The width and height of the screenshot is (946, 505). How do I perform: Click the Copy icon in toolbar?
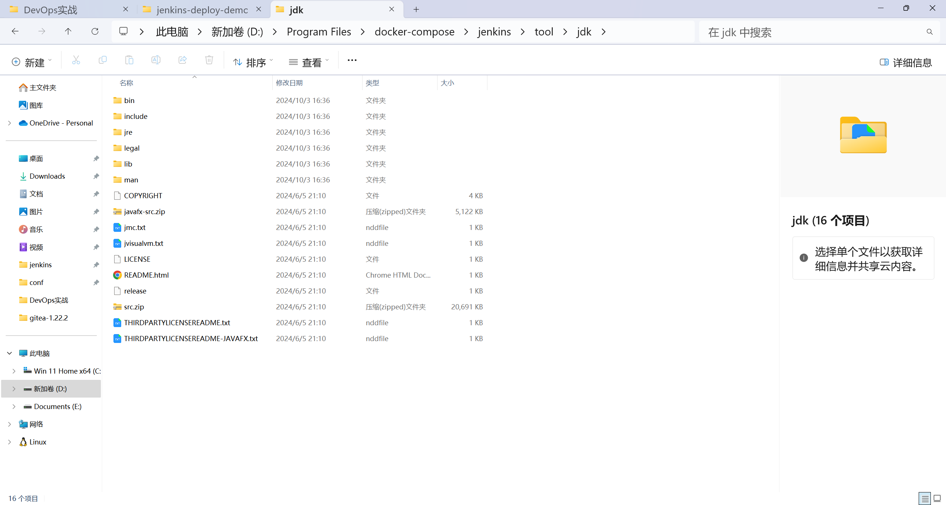tap(103, 60)
